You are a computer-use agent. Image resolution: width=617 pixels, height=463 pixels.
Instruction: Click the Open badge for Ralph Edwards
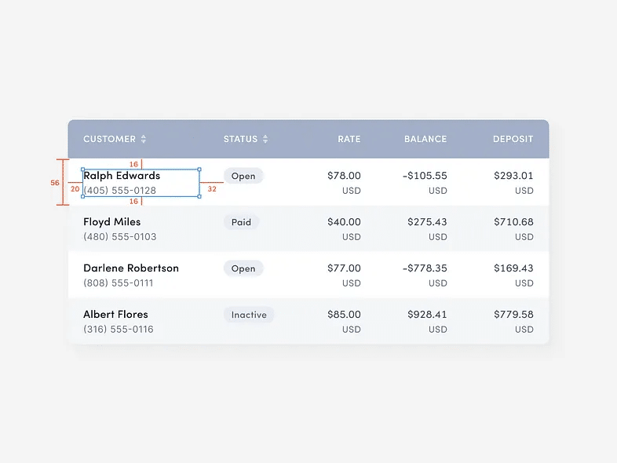243,176
